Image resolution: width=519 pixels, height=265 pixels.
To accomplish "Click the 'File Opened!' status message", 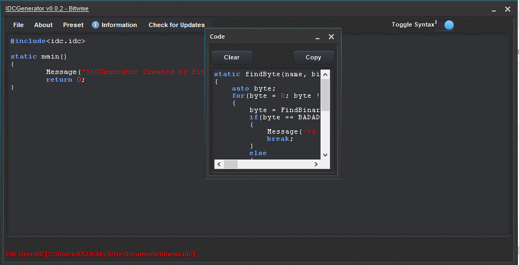I will [101, 254].
